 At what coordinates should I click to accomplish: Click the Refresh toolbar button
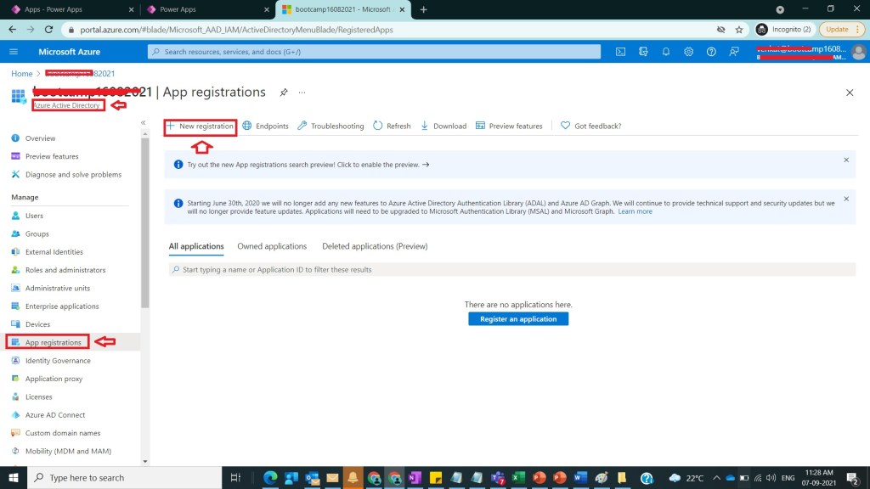pos(391,126)
